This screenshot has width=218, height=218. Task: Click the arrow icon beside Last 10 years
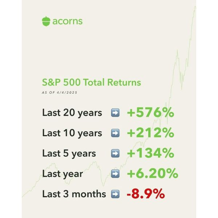click(115, 133)
